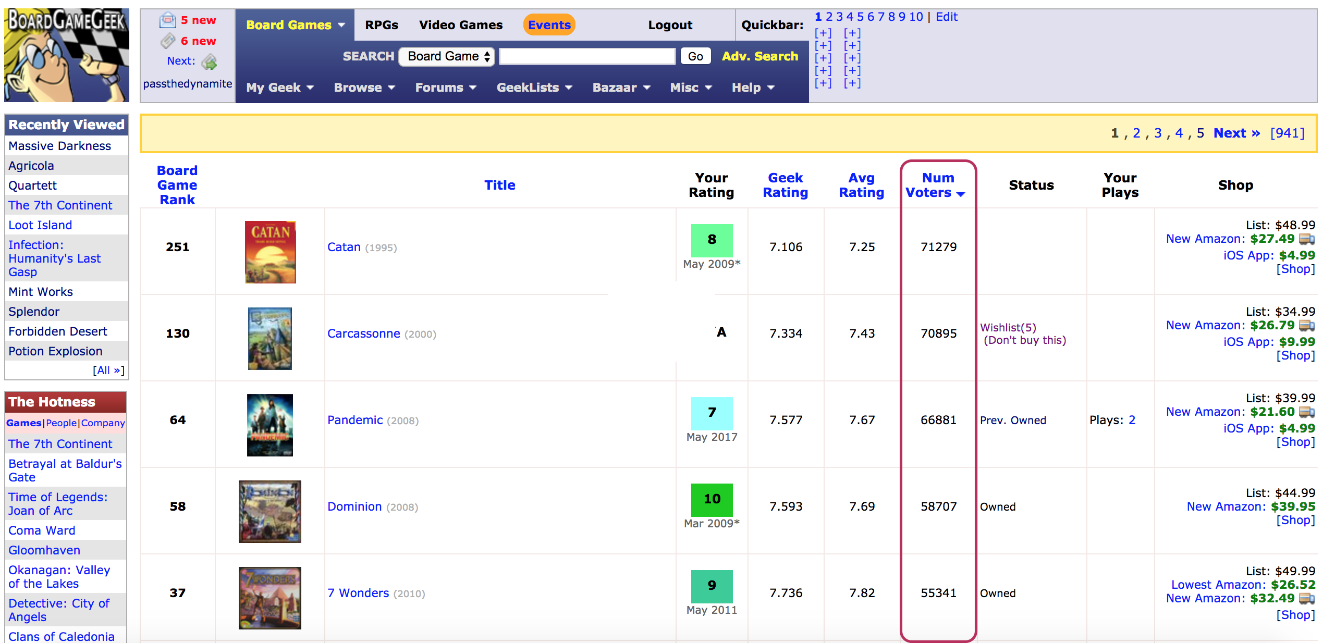Click the subscriptions tag icon beside 6 new
The image size is (1323, 643).
(x=168, y=41)
